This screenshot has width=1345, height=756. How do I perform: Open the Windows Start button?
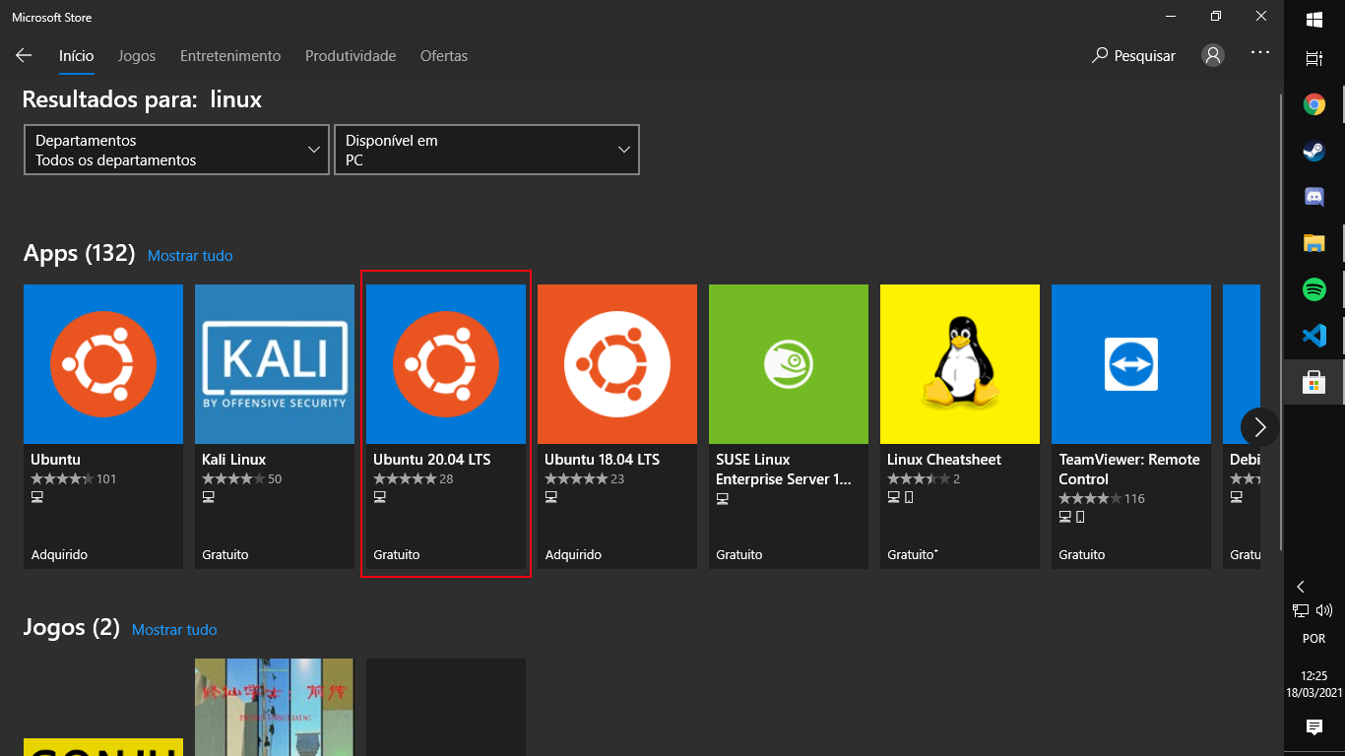1314,20
